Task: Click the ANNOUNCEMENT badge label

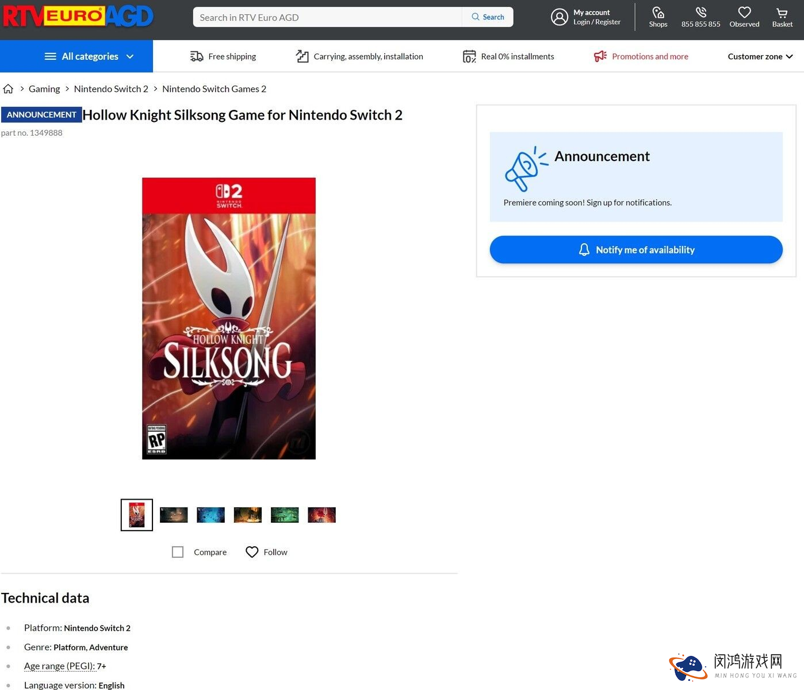Action: pos(41,114)
